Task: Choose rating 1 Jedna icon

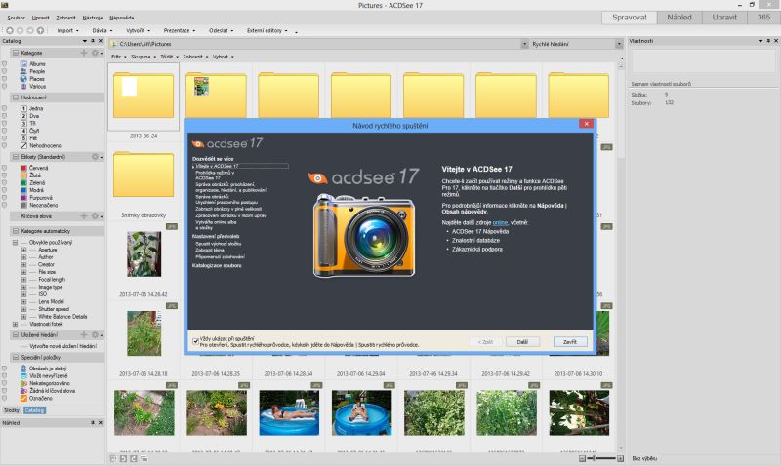Action: point(23,108)
